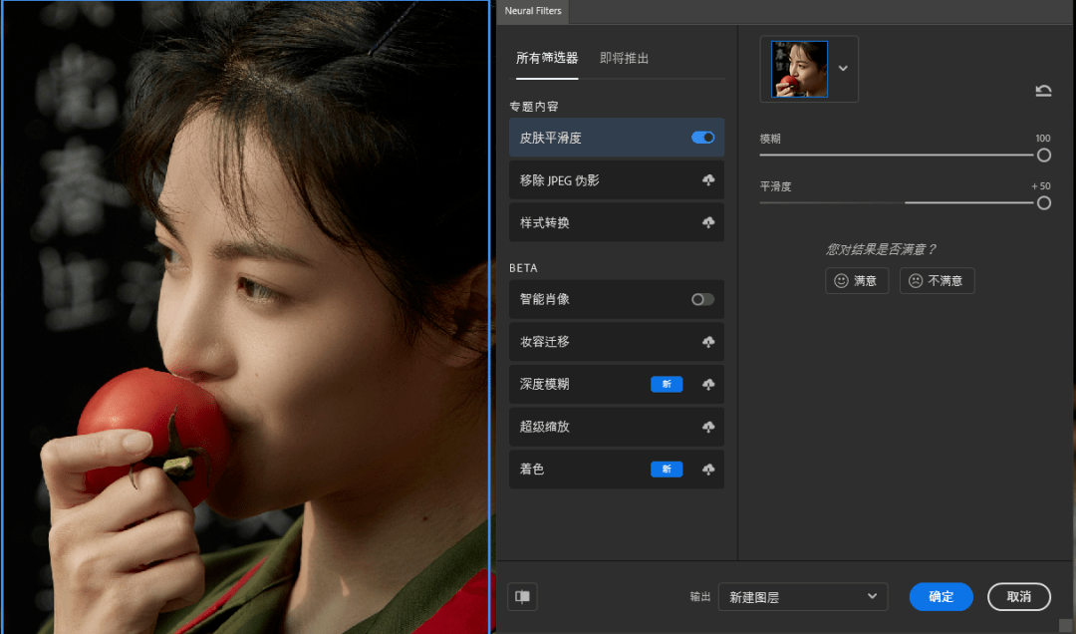Select the 超级缩放 filter row
The image size is (1076, 634).
tap(617, 427)
